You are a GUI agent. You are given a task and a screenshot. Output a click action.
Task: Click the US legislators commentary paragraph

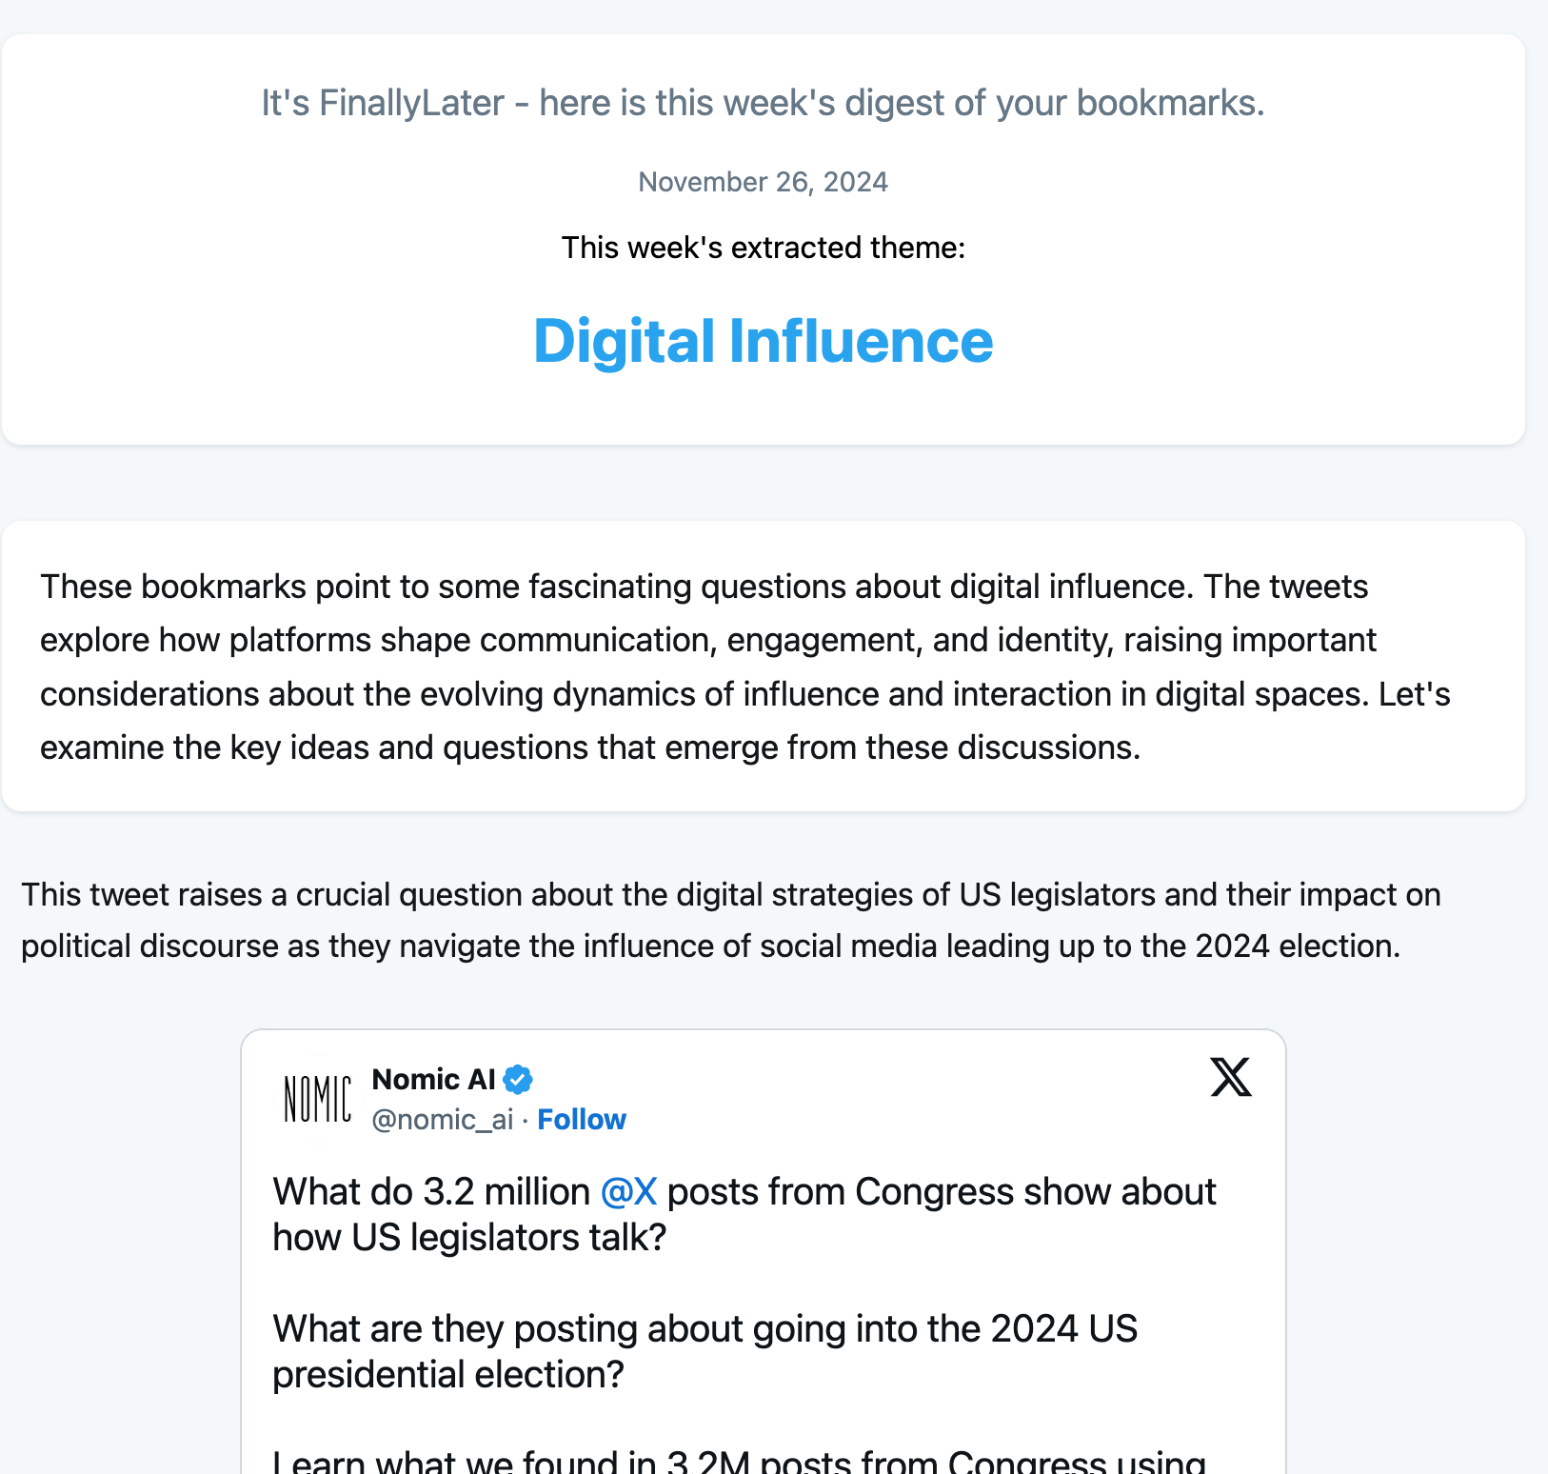[731, 920]
